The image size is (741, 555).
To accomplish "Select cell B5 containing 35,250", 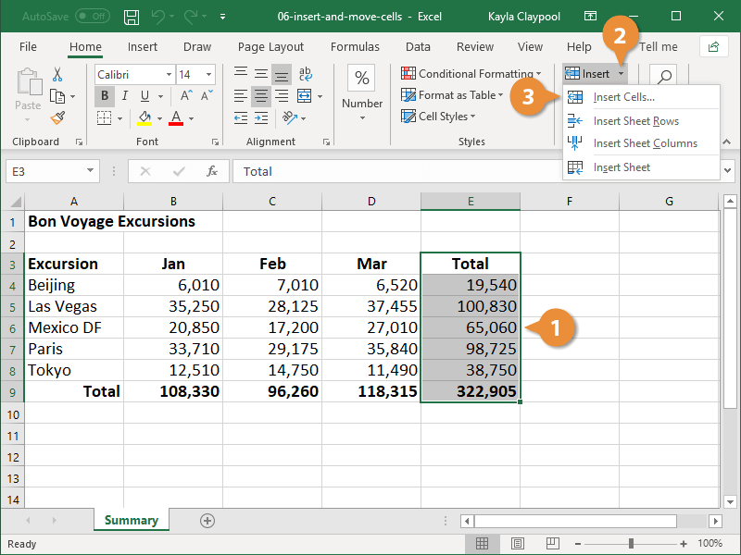I will coord(173,307).
